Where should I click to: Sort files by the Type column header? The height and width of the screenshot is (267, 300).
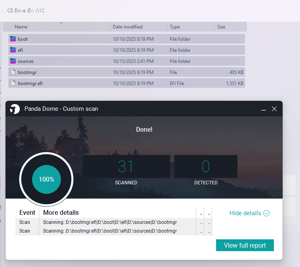191,27
